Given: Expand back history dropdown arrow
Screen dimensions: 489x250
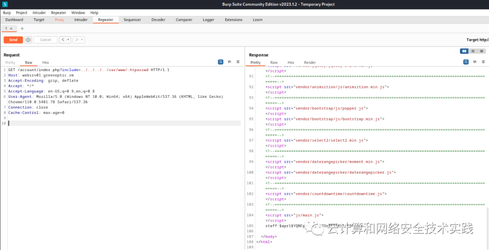Looking at the screenshot, I should point(68,40).
